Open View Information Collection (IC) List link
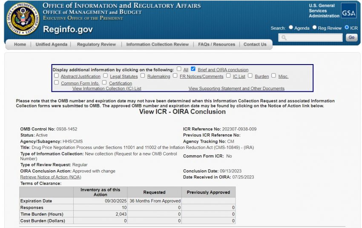362x228 pixels. pos(106,89)
